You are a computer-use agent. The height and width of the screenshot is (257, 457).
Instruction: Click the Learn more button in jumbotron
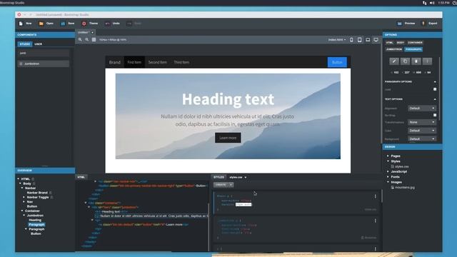[x=228, y=138]
